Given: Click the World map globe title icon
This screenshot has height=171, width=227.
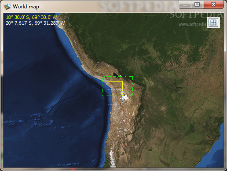Looking at the screenshot, I should tap(7, 7).
